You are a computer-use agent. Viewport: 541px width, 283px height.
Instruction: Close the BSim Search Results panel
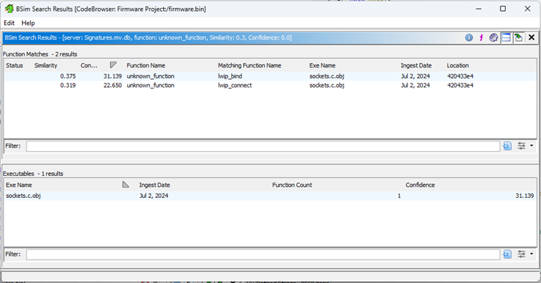coord(531,37)
